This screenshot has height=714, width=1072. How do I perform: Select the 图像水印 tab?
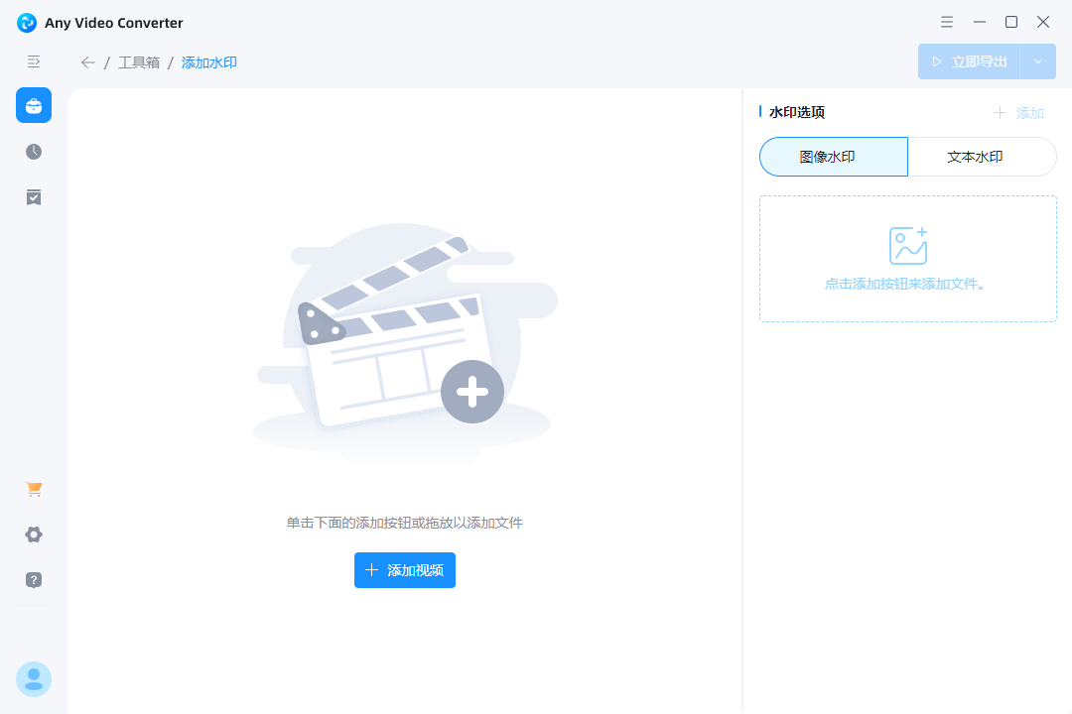[833, 156]
